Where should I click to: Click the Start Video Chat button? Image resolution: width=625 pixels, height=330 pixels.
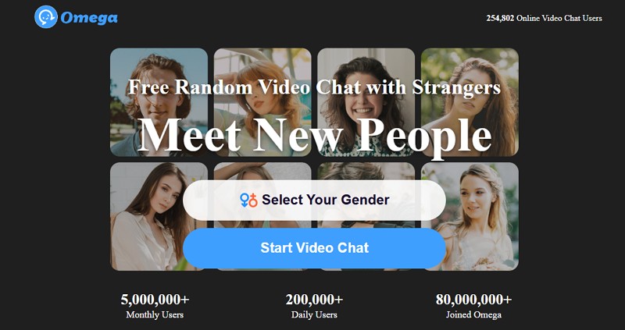pos(314,248)
